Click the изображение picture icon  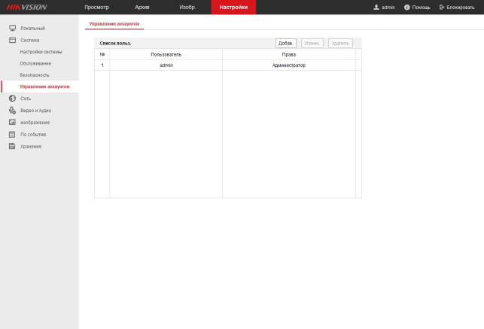[12, 122]
